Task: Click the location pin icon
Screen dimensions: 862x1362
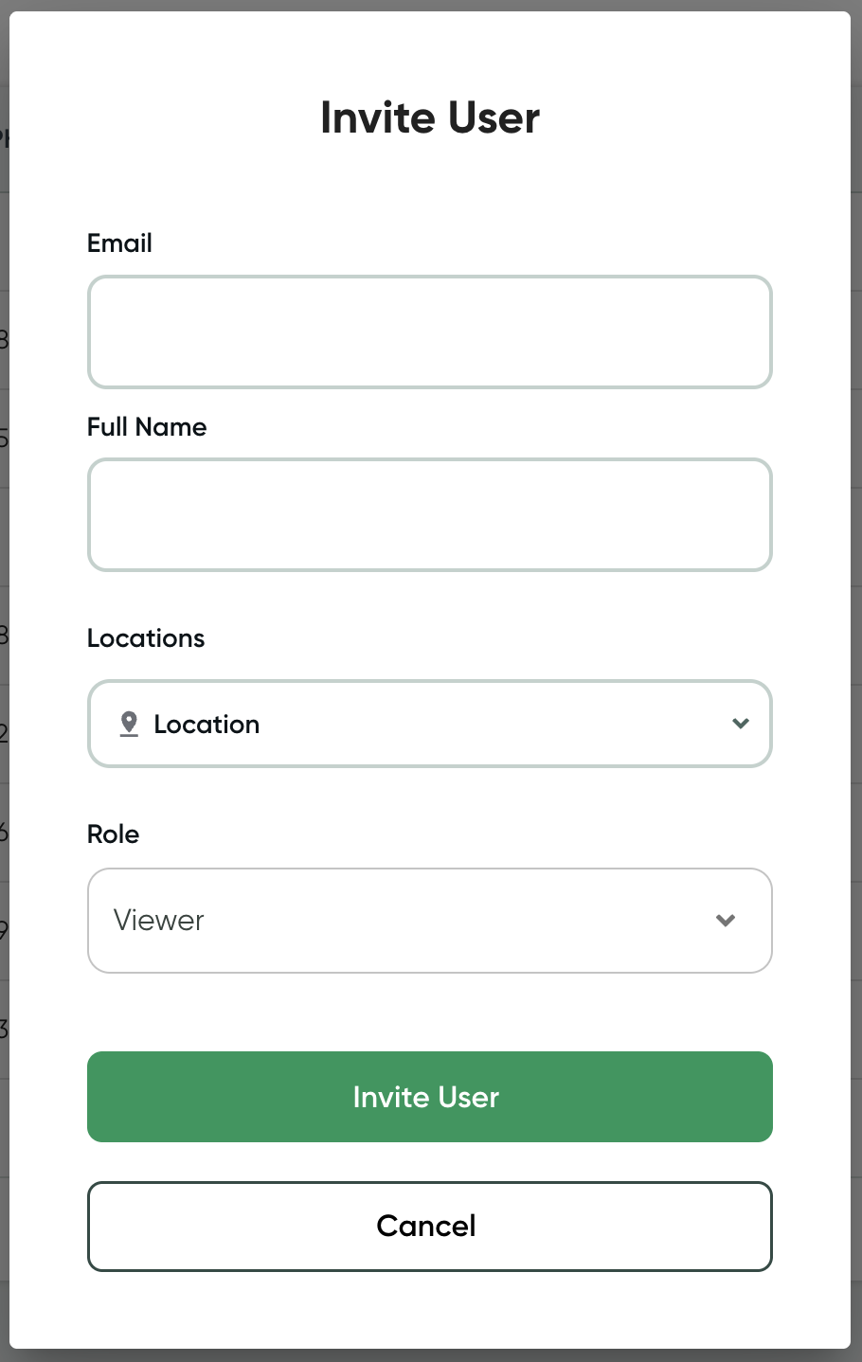Action: [130, 724]
